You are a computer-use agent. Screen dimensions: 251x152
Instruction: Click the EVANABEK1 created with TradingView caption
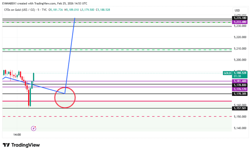point(45,3)
